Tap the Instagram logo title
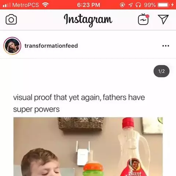 88,20
